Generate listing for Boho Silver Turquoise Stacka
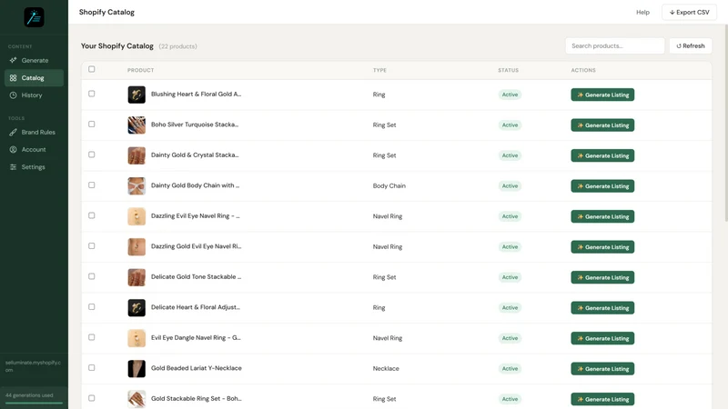The image size is (728, 409). (602, 125)
